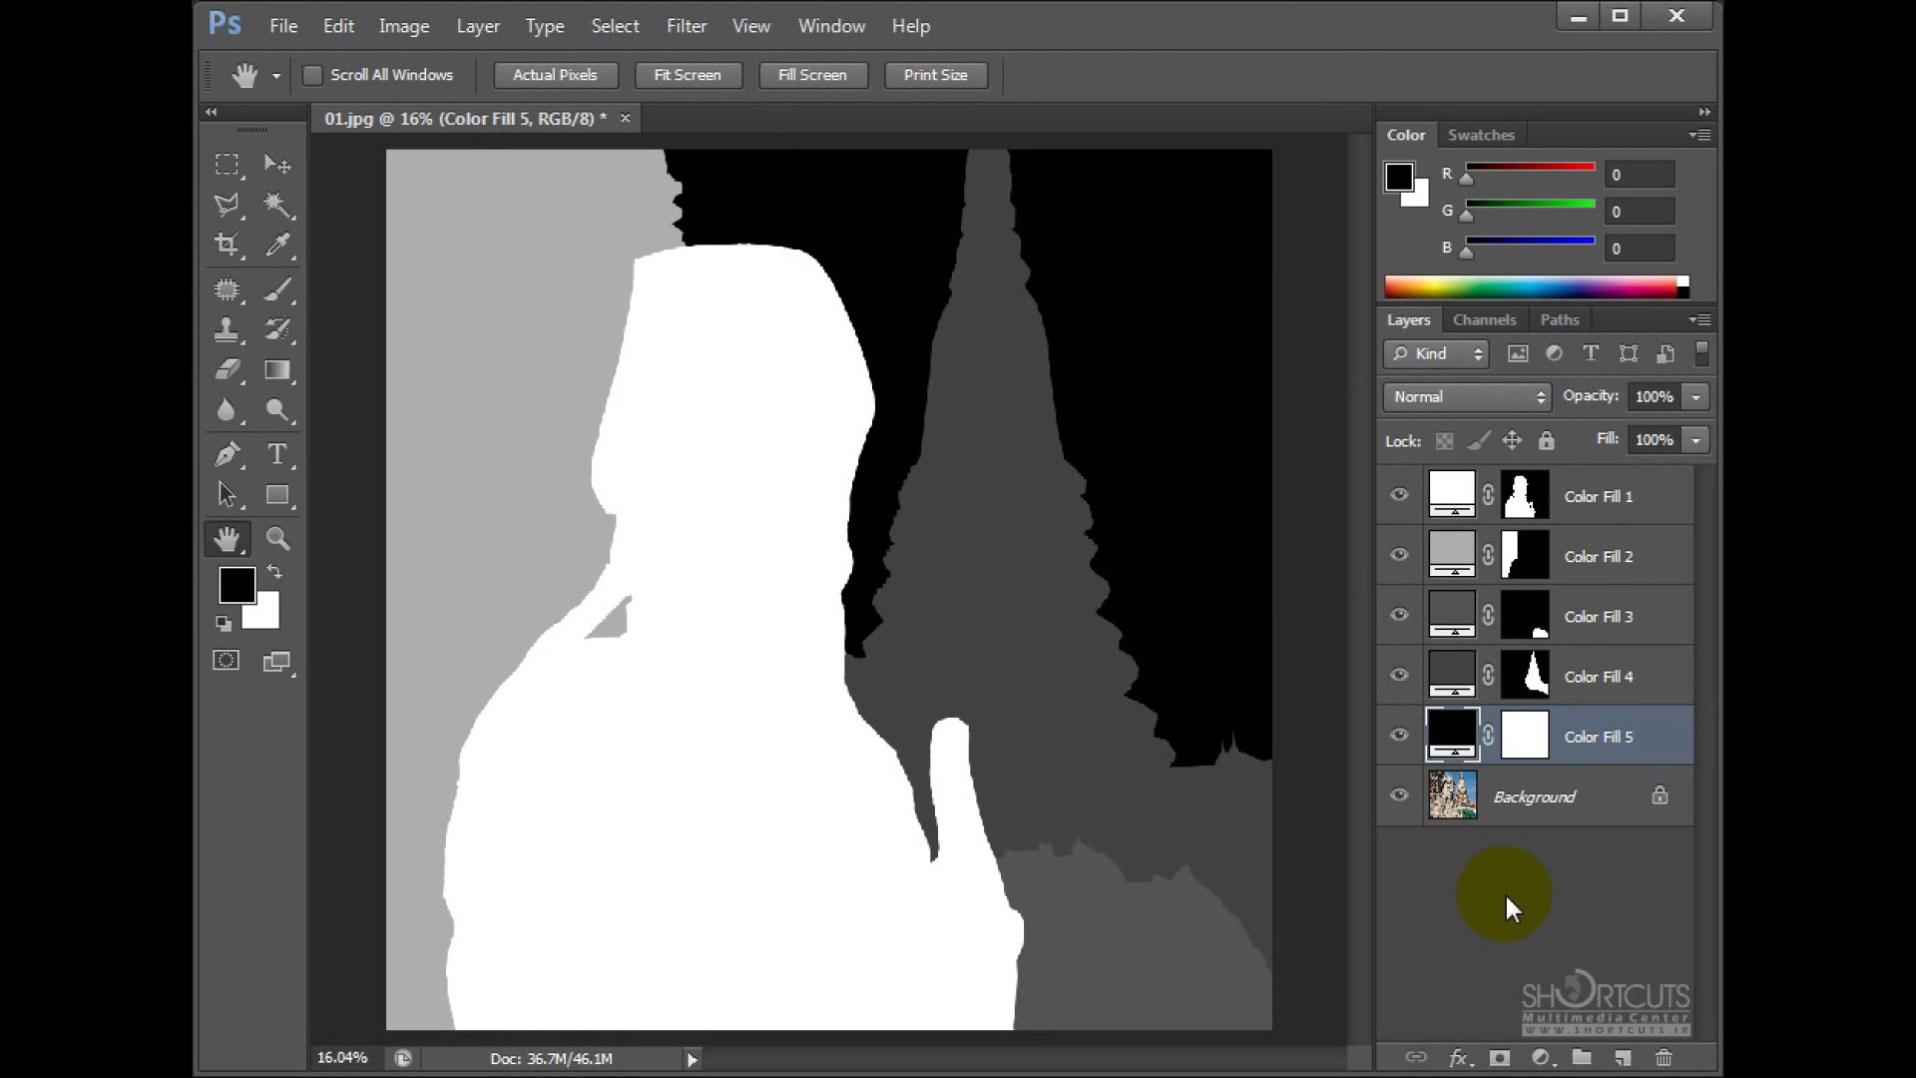Switch to the Paths tab
This screenshot has height=1078, width=1916.
[x=1560, y=319]
